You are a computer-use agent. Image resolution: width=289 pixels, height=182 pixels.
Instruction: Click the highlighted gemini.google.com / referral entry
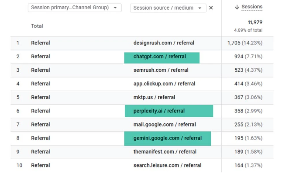tap(167, 138)
